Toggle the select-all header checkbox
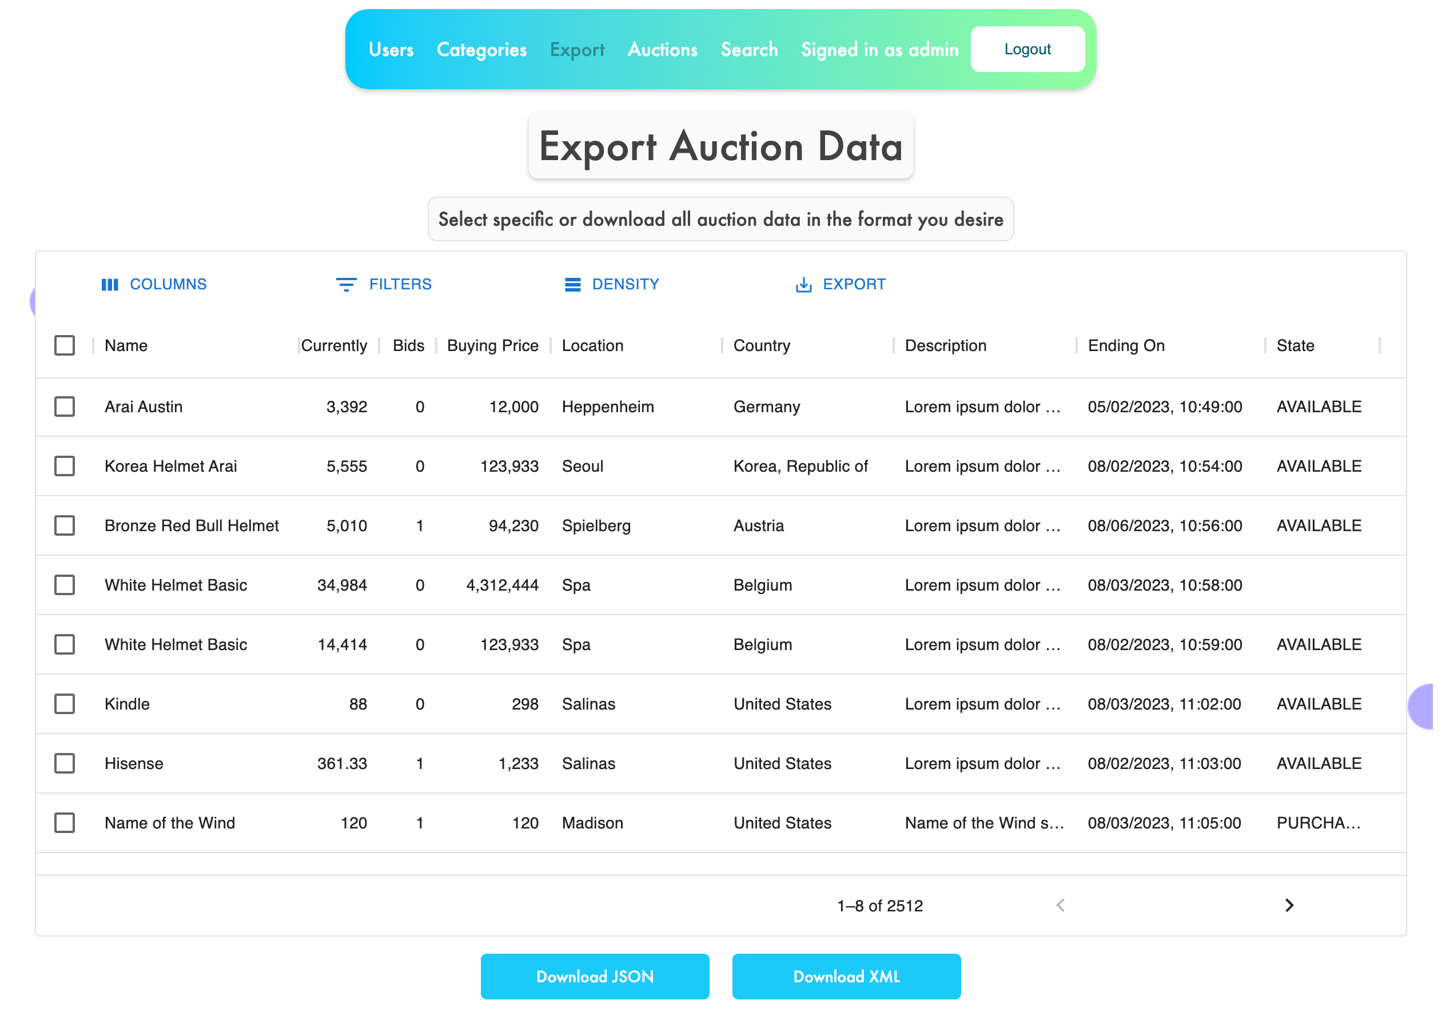 tap(65, 345)
